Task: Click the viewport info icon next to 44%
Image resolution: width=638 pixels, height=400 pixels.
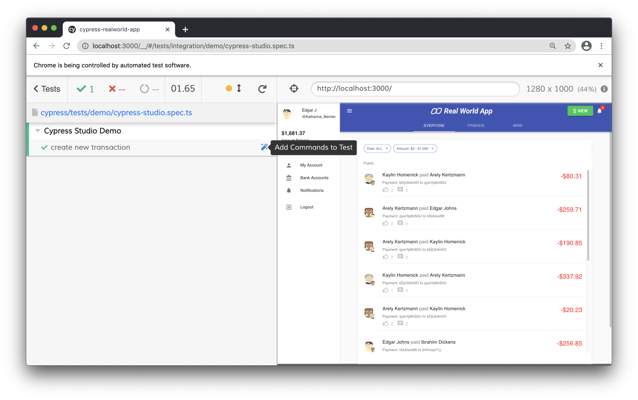Action: click(x=604, y=89)
